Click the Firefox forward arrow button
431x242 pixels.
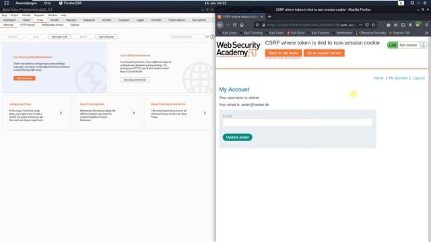(x=228, y=25)
